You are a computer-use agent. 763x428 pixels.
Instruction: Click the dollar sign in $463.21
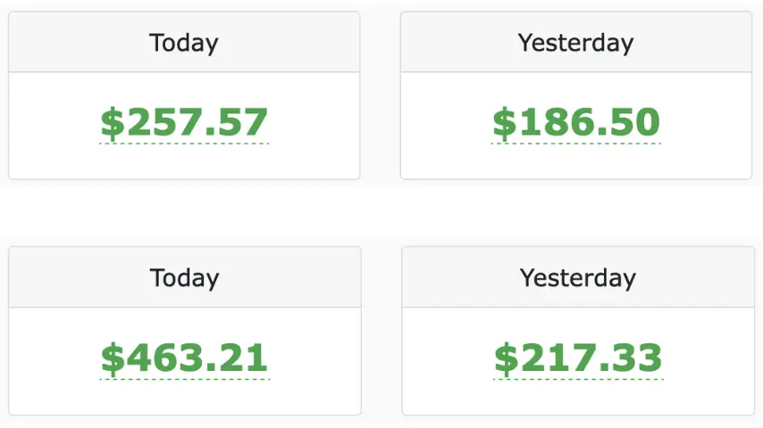pyautogui.click(x=112, y=358)
